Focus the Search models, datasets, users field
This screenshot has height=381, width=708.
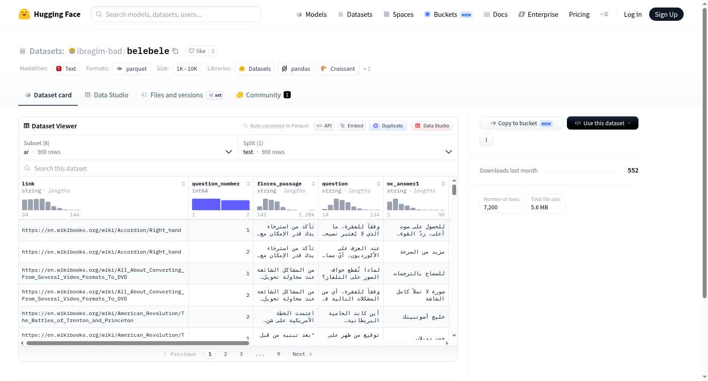tap(176, 14)
